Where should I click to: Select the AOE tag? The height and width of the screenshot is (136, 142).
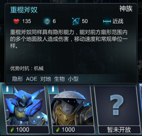coord(32,79)
